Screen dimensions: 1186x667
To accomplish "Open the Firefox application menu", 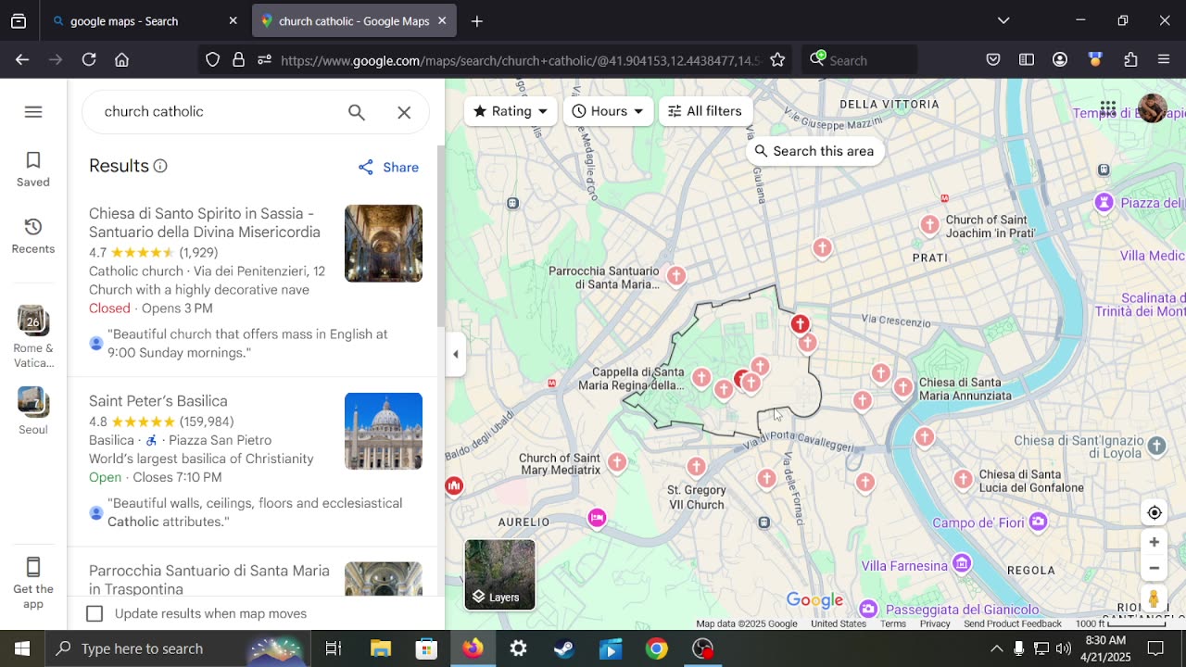I will [1164, 60].
